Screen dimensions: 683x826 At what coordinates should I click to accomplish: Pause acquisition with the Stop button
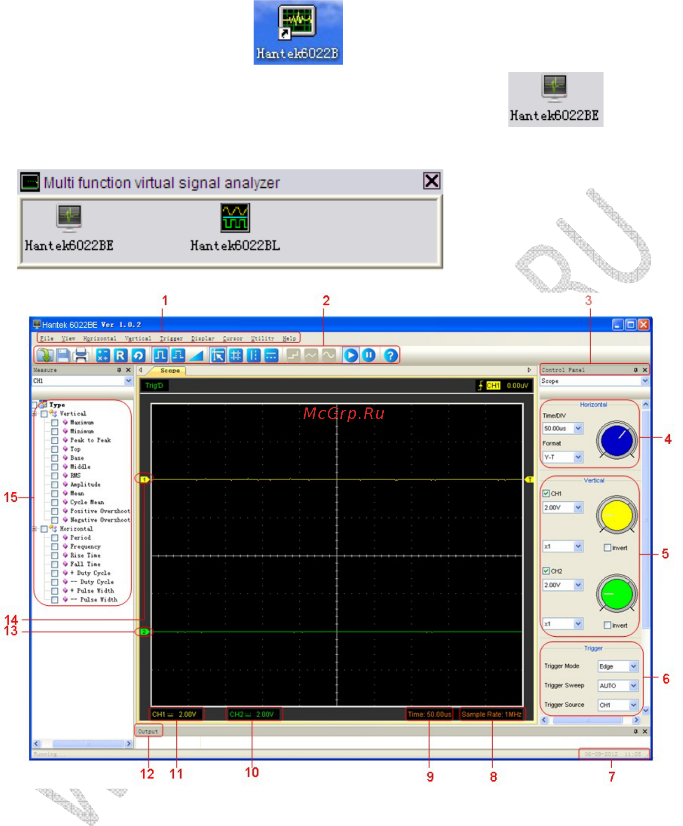pos(368,356)
